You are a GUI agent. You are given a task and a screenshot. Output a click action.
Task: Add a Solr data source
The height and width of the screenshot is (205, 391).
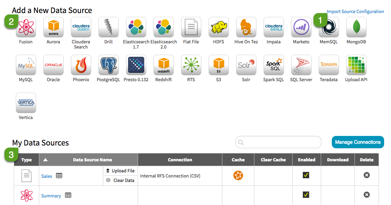246,65
